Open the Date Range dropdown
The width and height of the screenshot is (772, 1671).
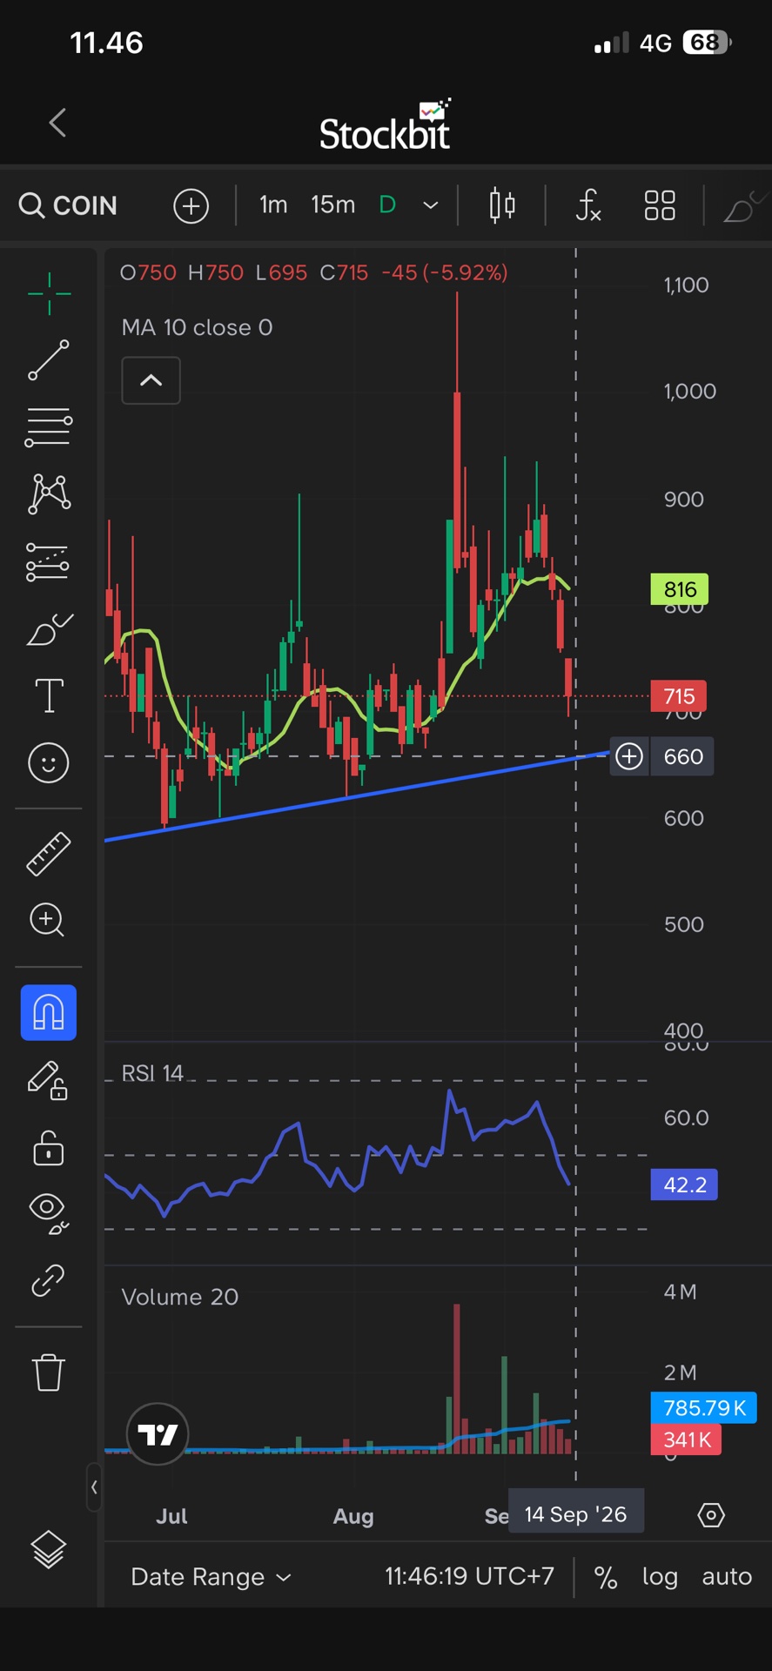pyautogui.click(x=211, y=1577)
